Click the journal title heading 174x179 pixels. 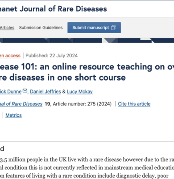[x=54, y=9]
